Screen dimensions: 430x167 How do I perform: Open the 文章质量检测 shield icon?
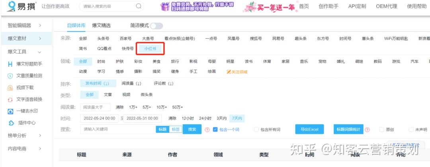pos(10,76)
